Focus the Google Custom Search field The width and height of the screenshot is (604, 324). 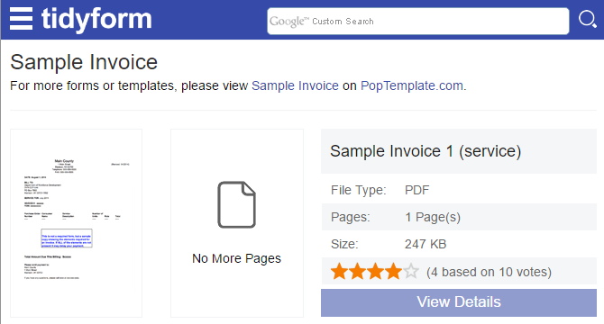[418, 21]
